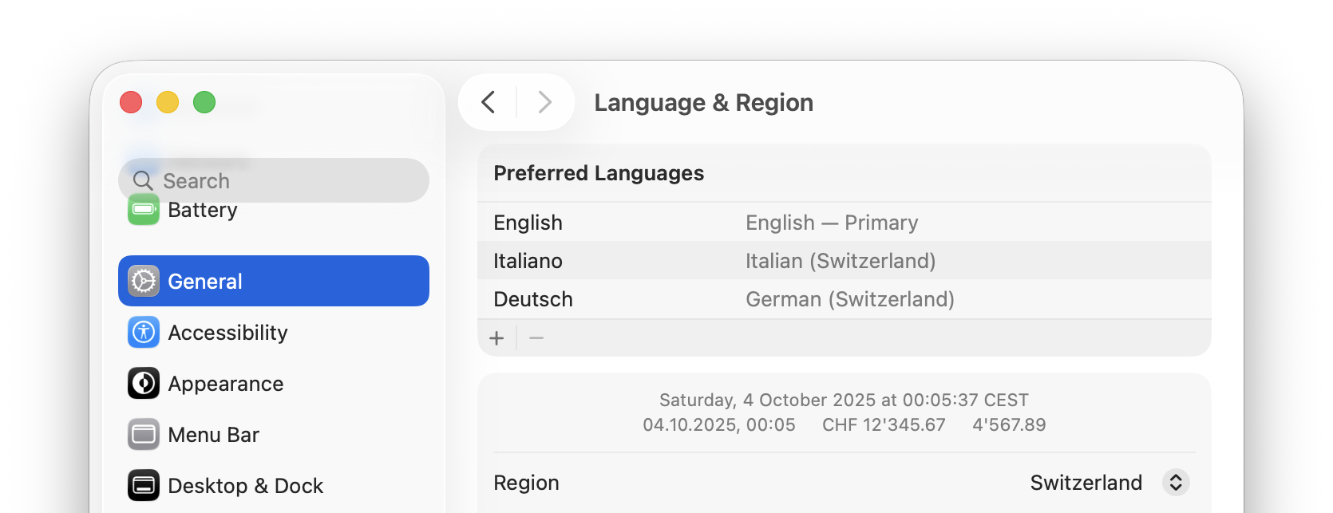Viewport: 1333px width, 513px height.
Task: Click the green Battery icon
Action: tap(144, 210)
